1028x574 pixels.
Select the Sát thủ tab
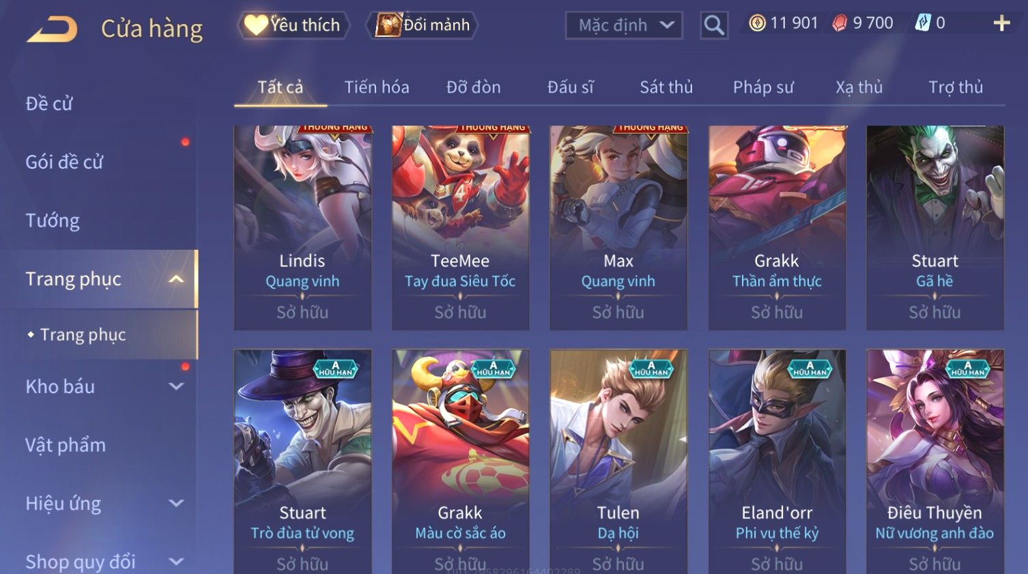tap(666, 87)
